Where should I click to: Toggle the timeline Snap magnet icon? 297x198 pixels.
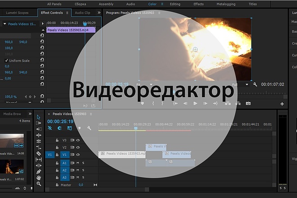[x=59, y=128]
